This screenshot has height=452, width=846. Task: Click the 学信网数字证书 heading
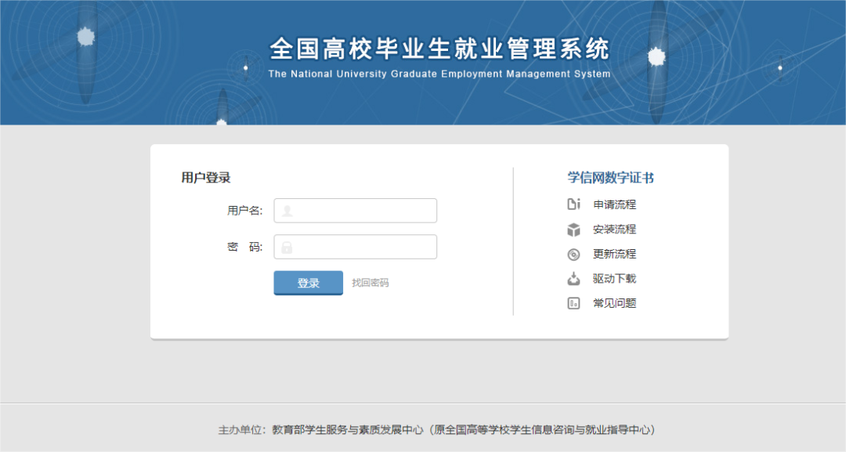pyautogui.click(x=610, y=178)
